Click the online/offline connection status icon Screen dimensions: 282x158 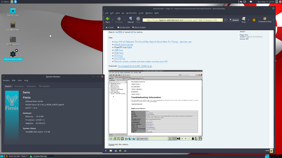pos(267,151)
